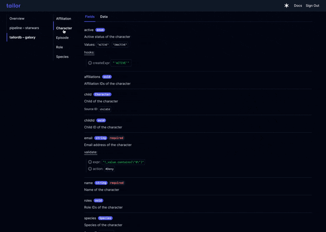Screen dimensions: 326x232
Task: Open the Role type
Action: point(59,47)
